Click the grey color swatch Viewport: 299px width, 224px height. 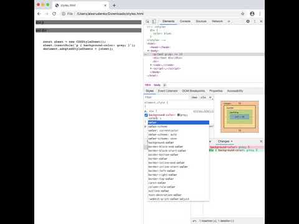[178, 115]
